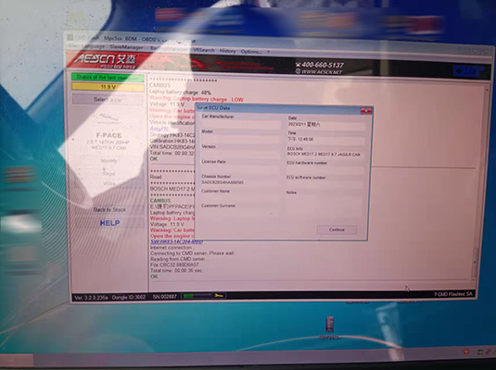Click the Jaguar logo above F-PACE
The image size is (496, 370).
point(108,119)
